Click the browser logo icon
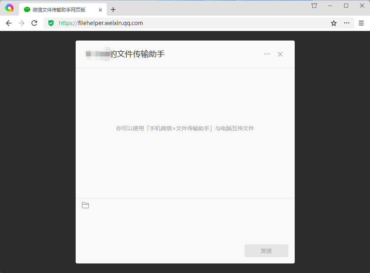Image resolution: width=370 pixels, height=273 pixels. 9,8
